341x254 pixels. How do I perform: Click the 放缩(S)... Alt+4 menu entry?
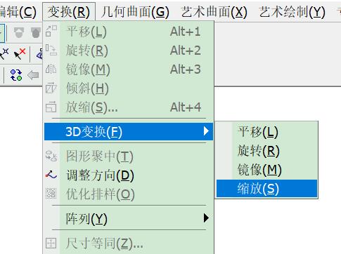pos(129,107)
